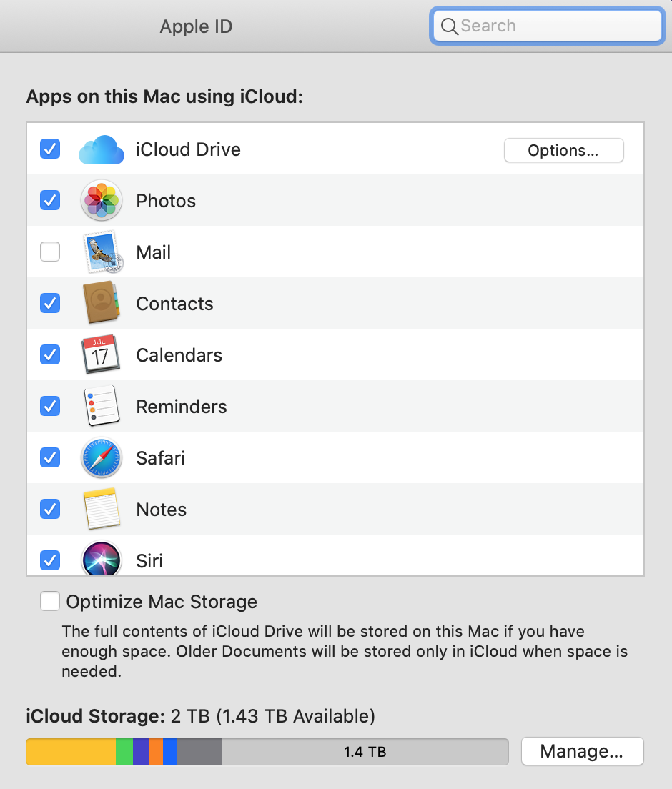
Task: Click the Photos app icon
Action: (102, 200)
